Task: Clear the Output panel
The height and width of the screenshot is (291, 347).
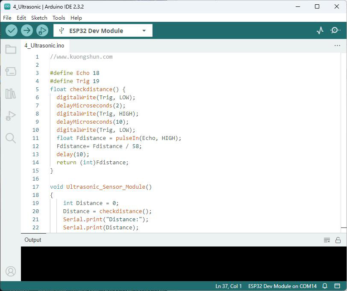Action: tap(327, 240)
